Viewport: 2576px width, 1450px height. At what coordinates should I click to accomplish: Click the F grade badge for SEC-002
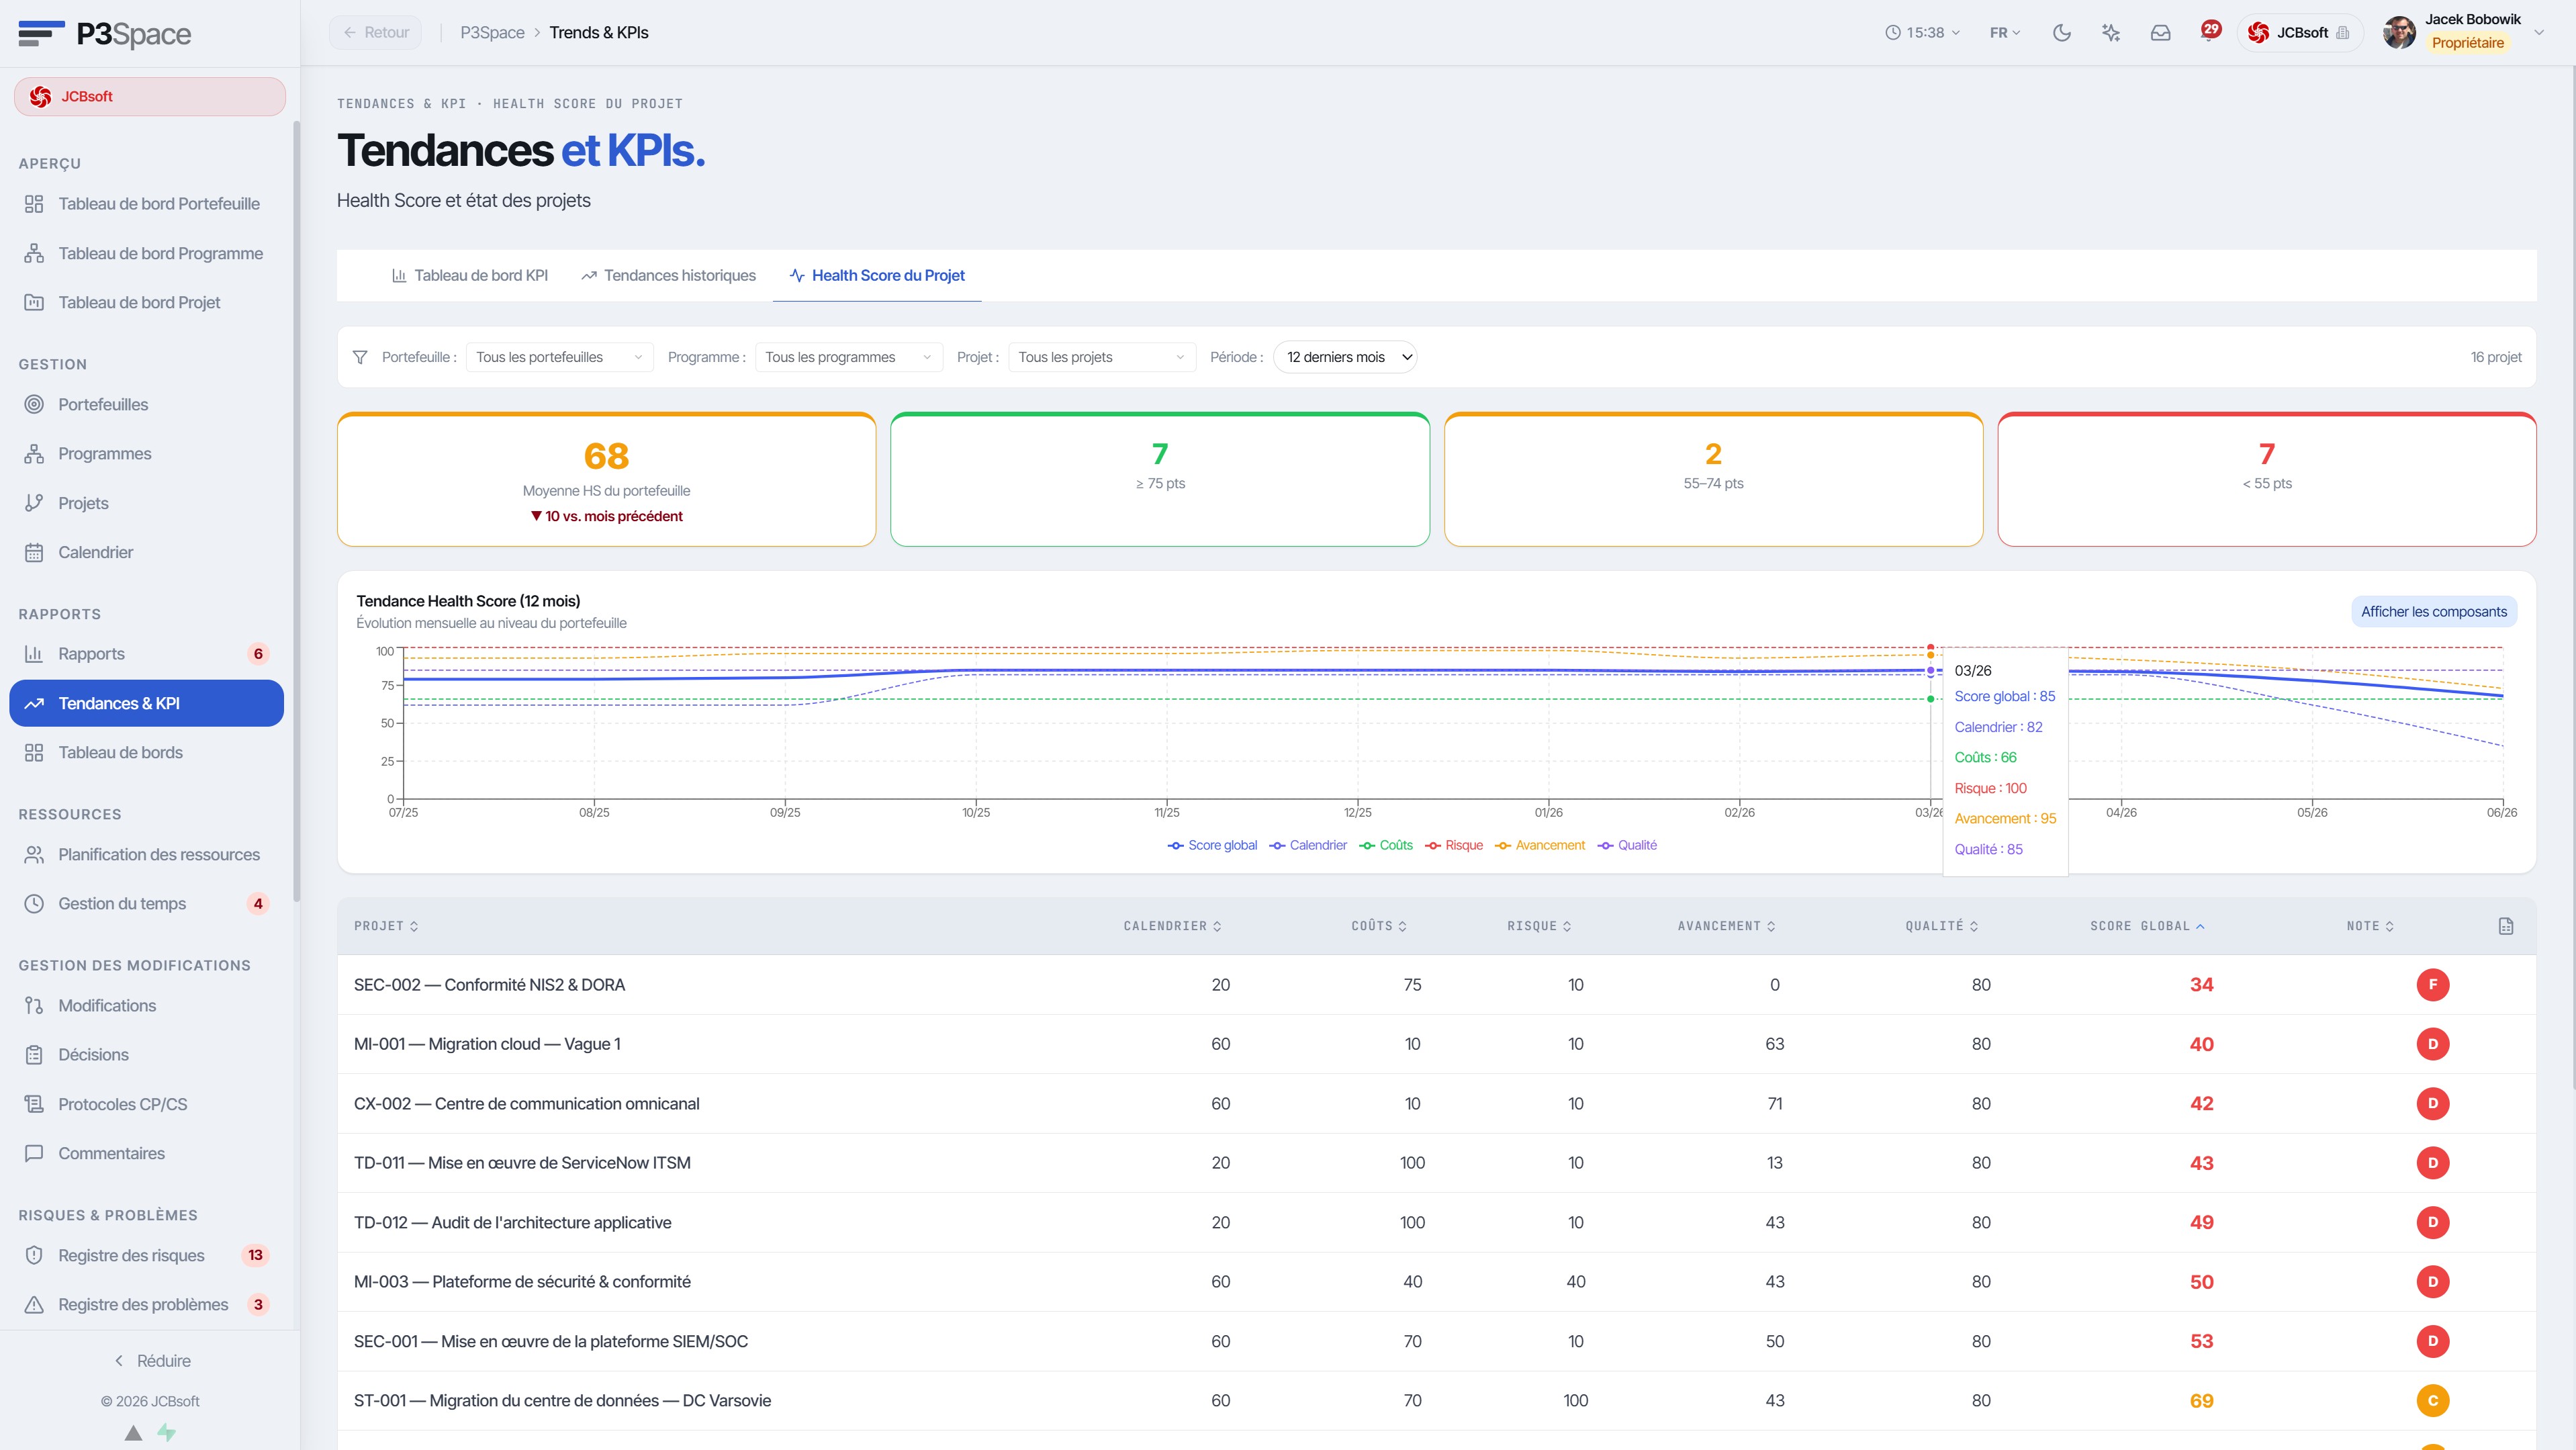pos(2432,985)
